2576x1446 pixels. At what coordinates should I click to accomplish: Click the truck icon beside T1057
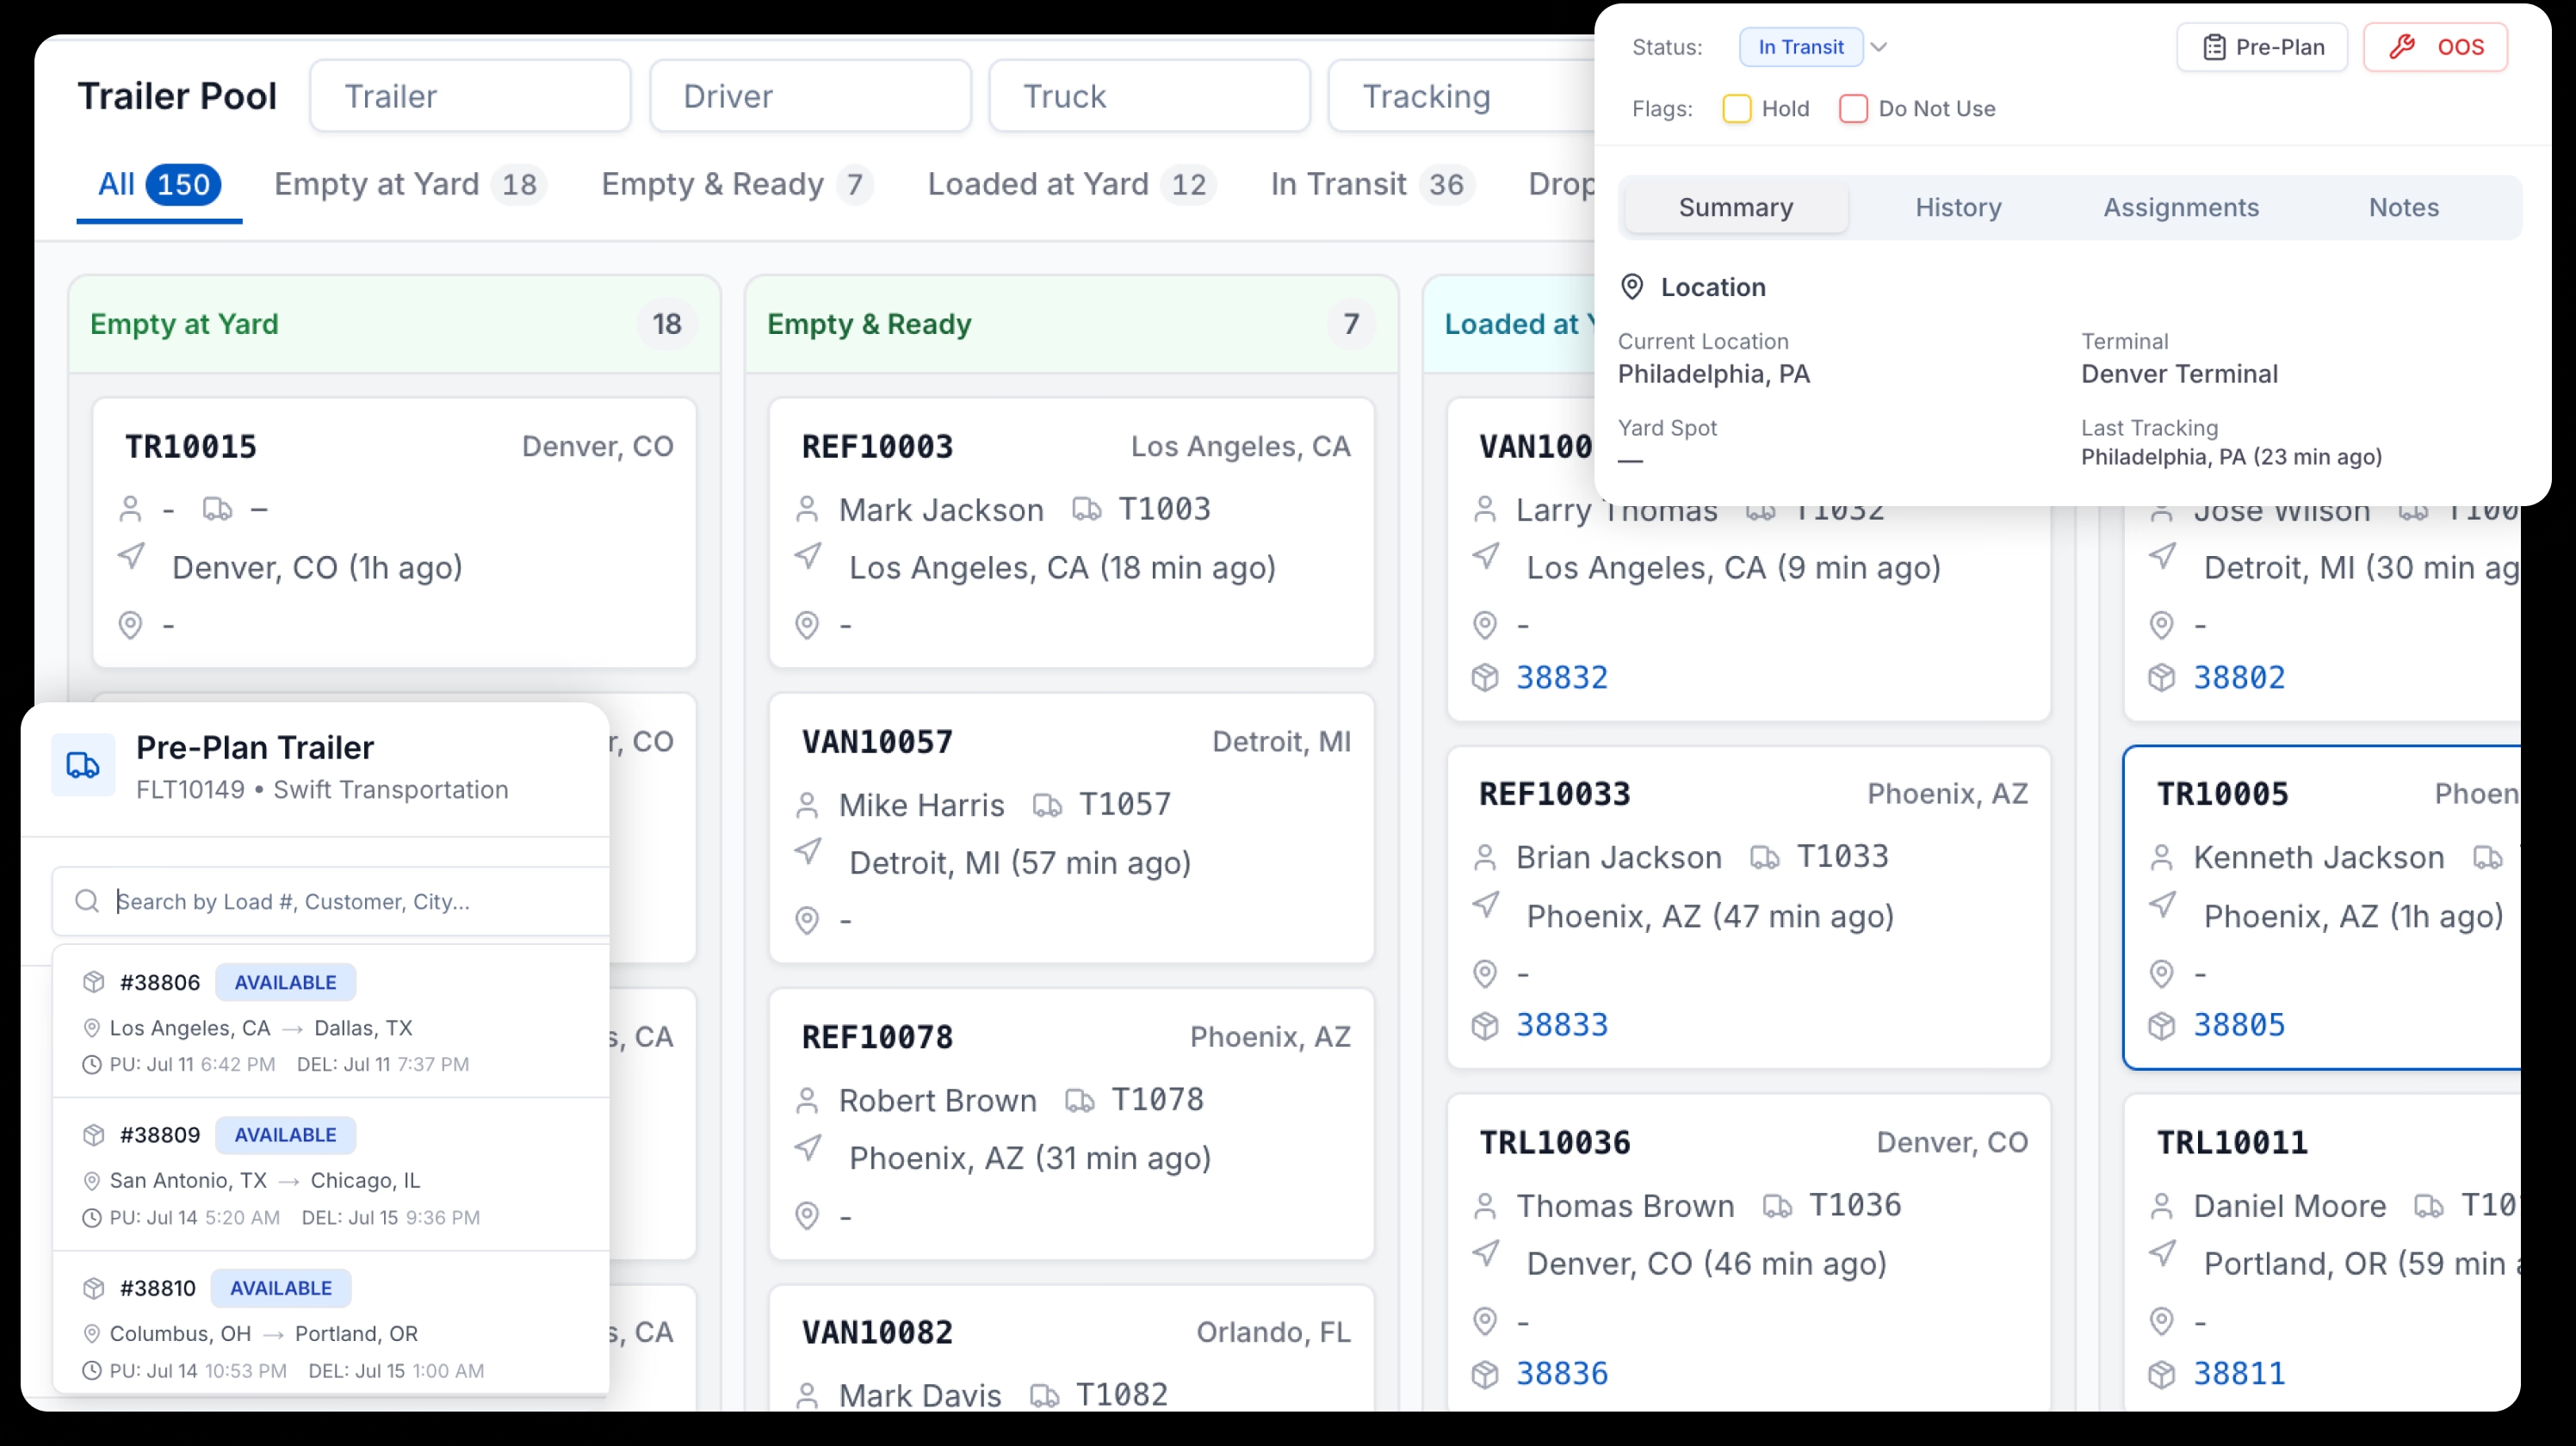1047,805
